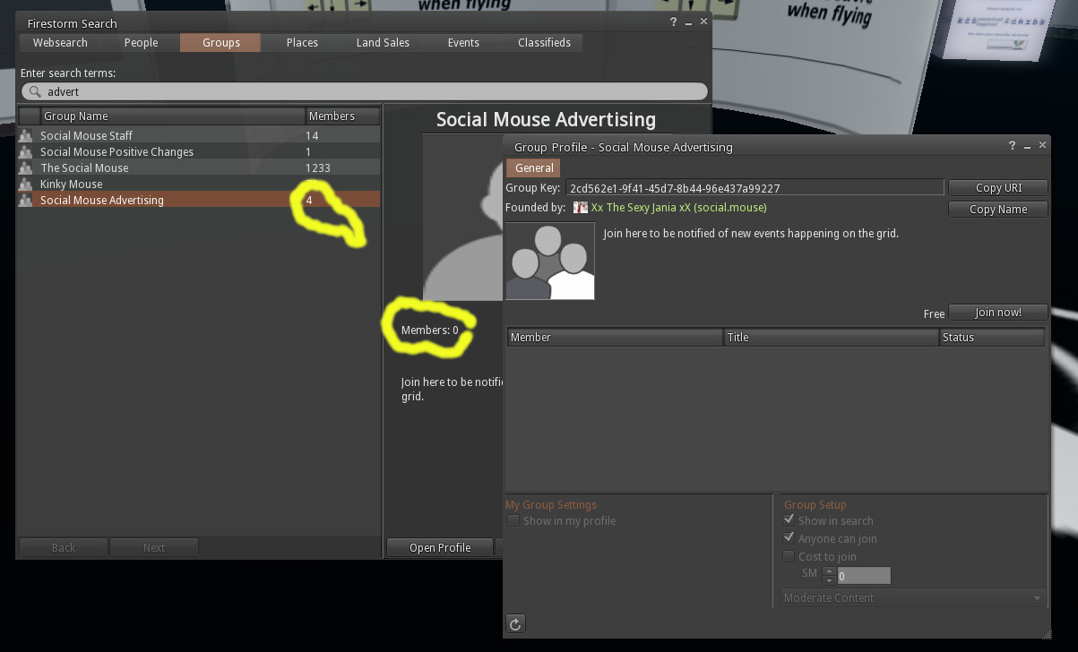The width and height of the screenshot is (1078, 652).
Task: Click the search terms field containing advert
Action: [x=364, y=91]
